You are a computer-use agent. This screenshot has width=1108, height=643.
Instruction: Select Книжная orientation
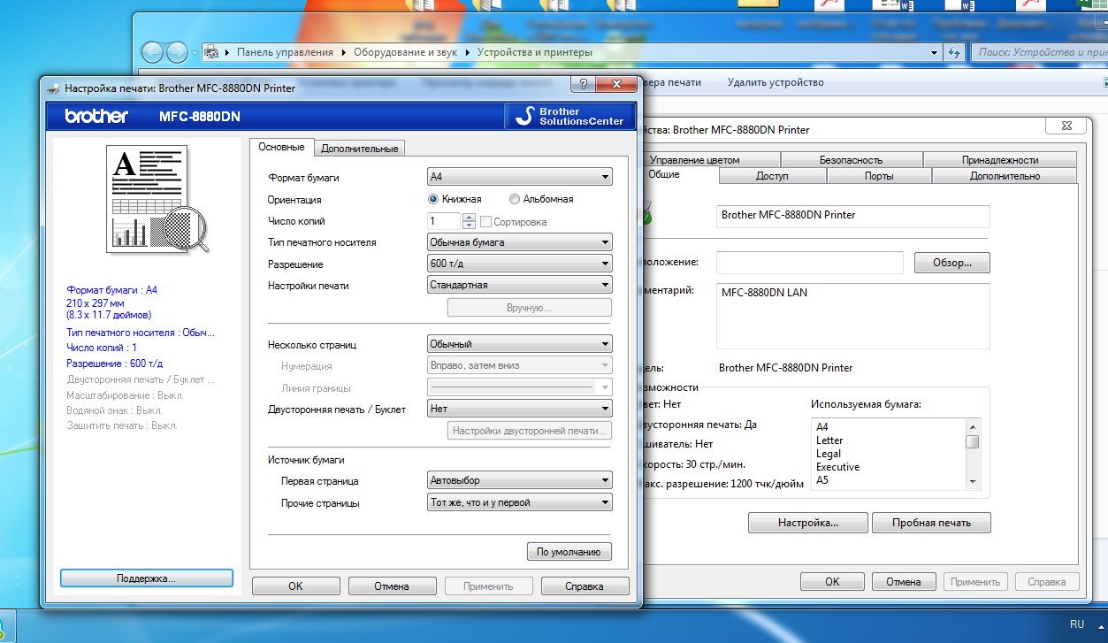click(x=455, y=199)
